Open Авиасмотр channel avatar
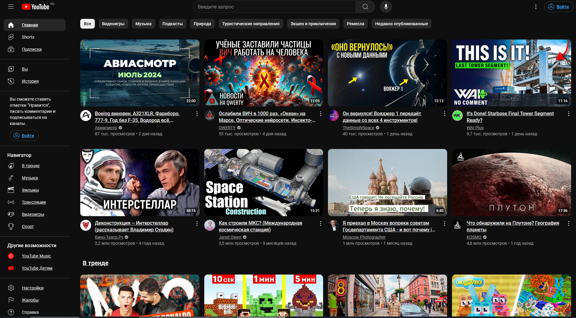This screenshot has height=318, width=576. pos(86,116)
